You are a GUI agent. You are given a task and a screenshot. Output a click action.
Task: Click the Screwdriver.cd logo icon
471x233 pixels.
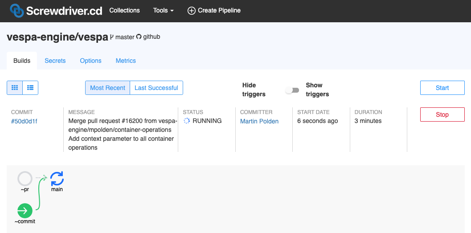pyautogui.click(x=16, y=11)
